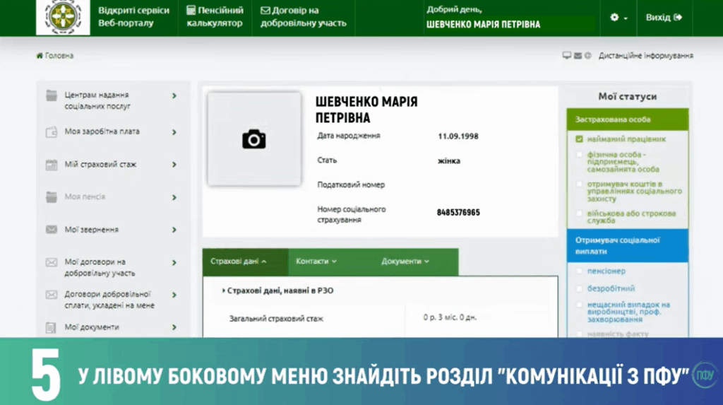This screenshot has width=723, height=405.
Task: Click the Вихід logout link
Action: tap(664, 18)
